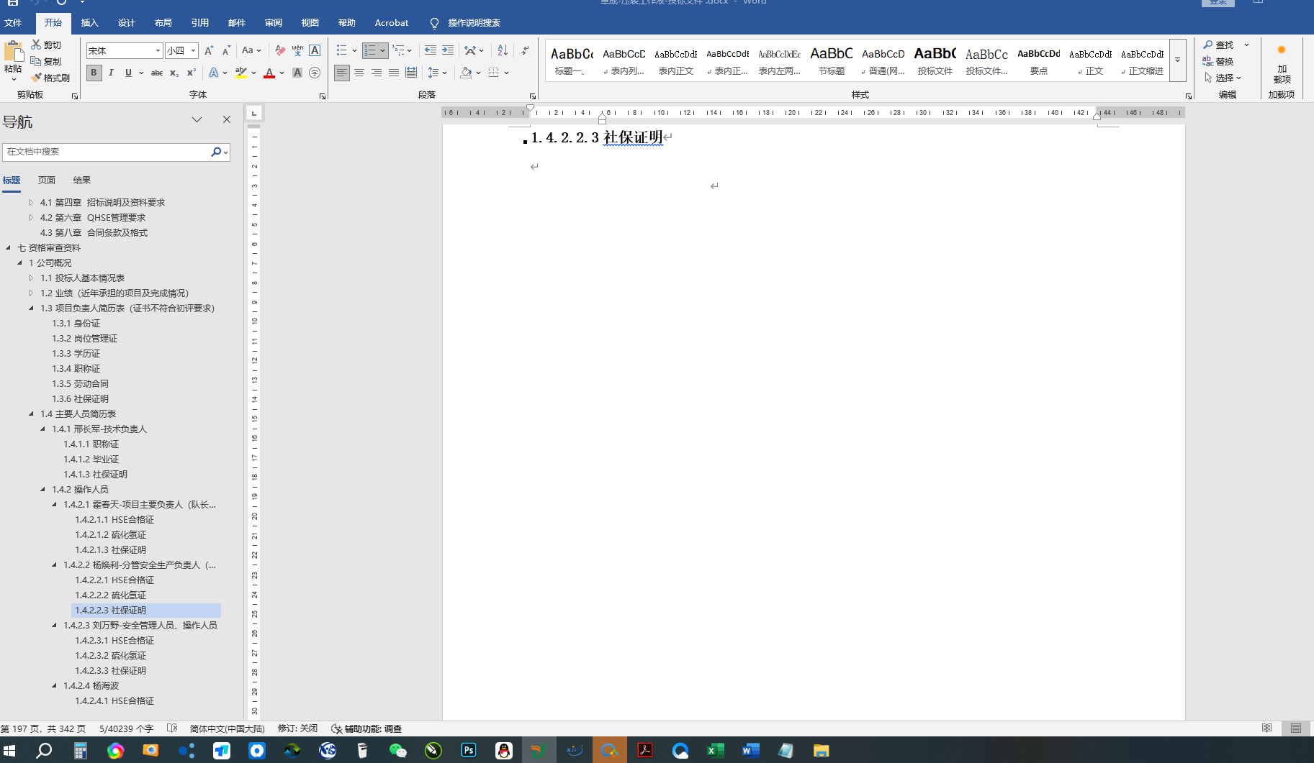Open the 审阅 ribbon tab
The height and width of the screenshot is (763, 1314).
[x=274, y=22]
